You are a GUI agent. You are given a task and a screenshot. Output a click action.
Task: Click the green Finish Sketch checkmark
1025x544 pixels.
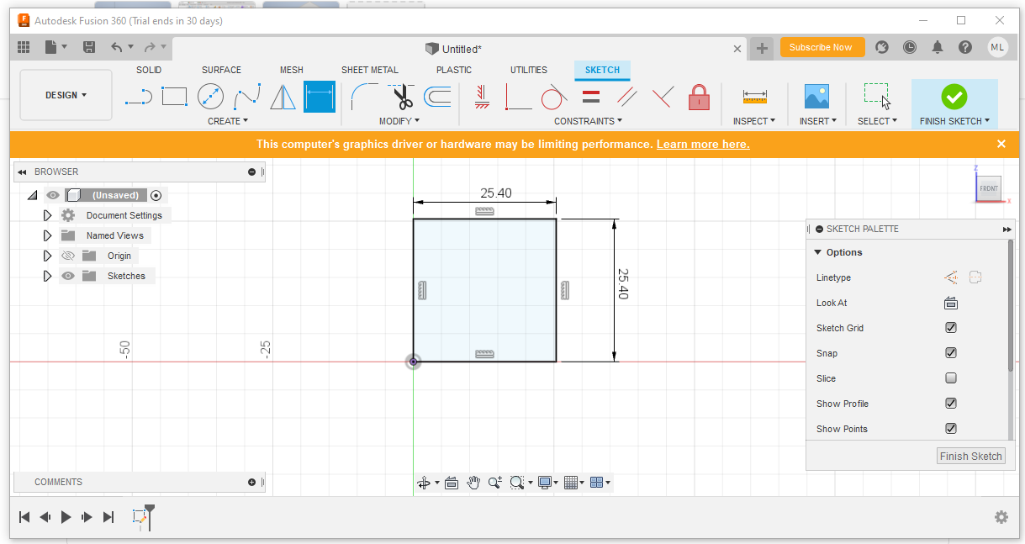click(954, 97)
